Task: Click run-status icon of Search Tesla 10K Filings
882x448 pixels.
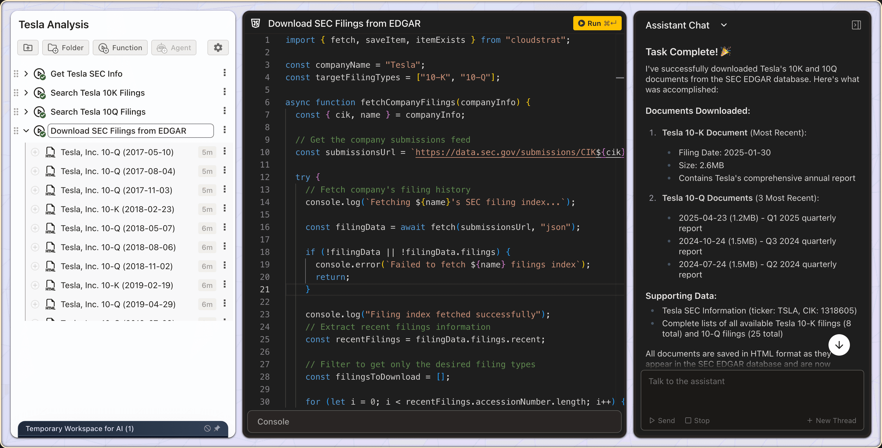Action: pyautogui.click(x=40, y=93)
